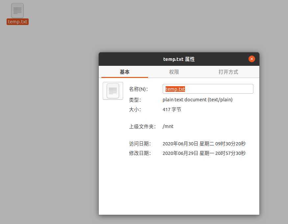Click the modified date '2020年06月29日' value
Viewport: 288px width, 224px height.
click(x=204, y=153)
